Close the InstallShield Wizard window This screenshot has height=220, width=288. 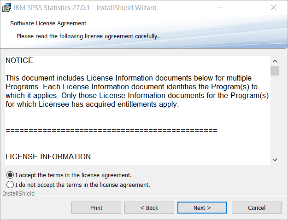[x=274, y=7]
